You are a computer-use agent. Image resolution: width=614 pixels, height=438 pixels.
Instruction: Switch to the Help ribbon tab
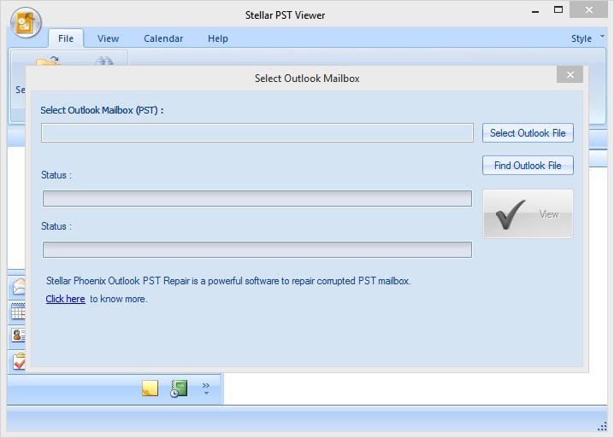tap(218, 38)
